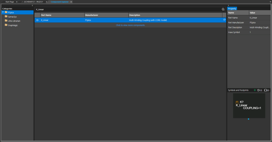The width and height of the screenshot is (272, 142).
Task: Sort by Manufacturer column header
Action: pos(106,15)
